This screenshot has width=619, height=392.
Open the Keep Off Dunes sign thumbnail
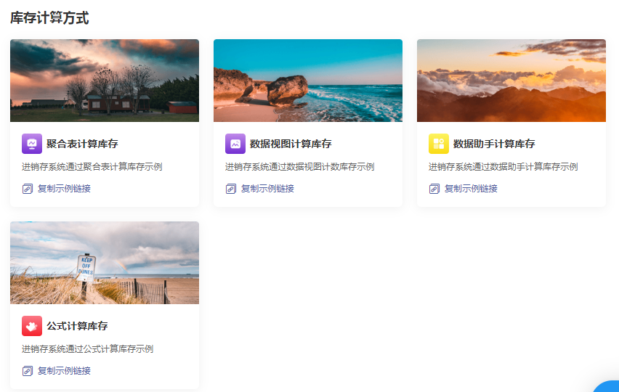(105, 263)
